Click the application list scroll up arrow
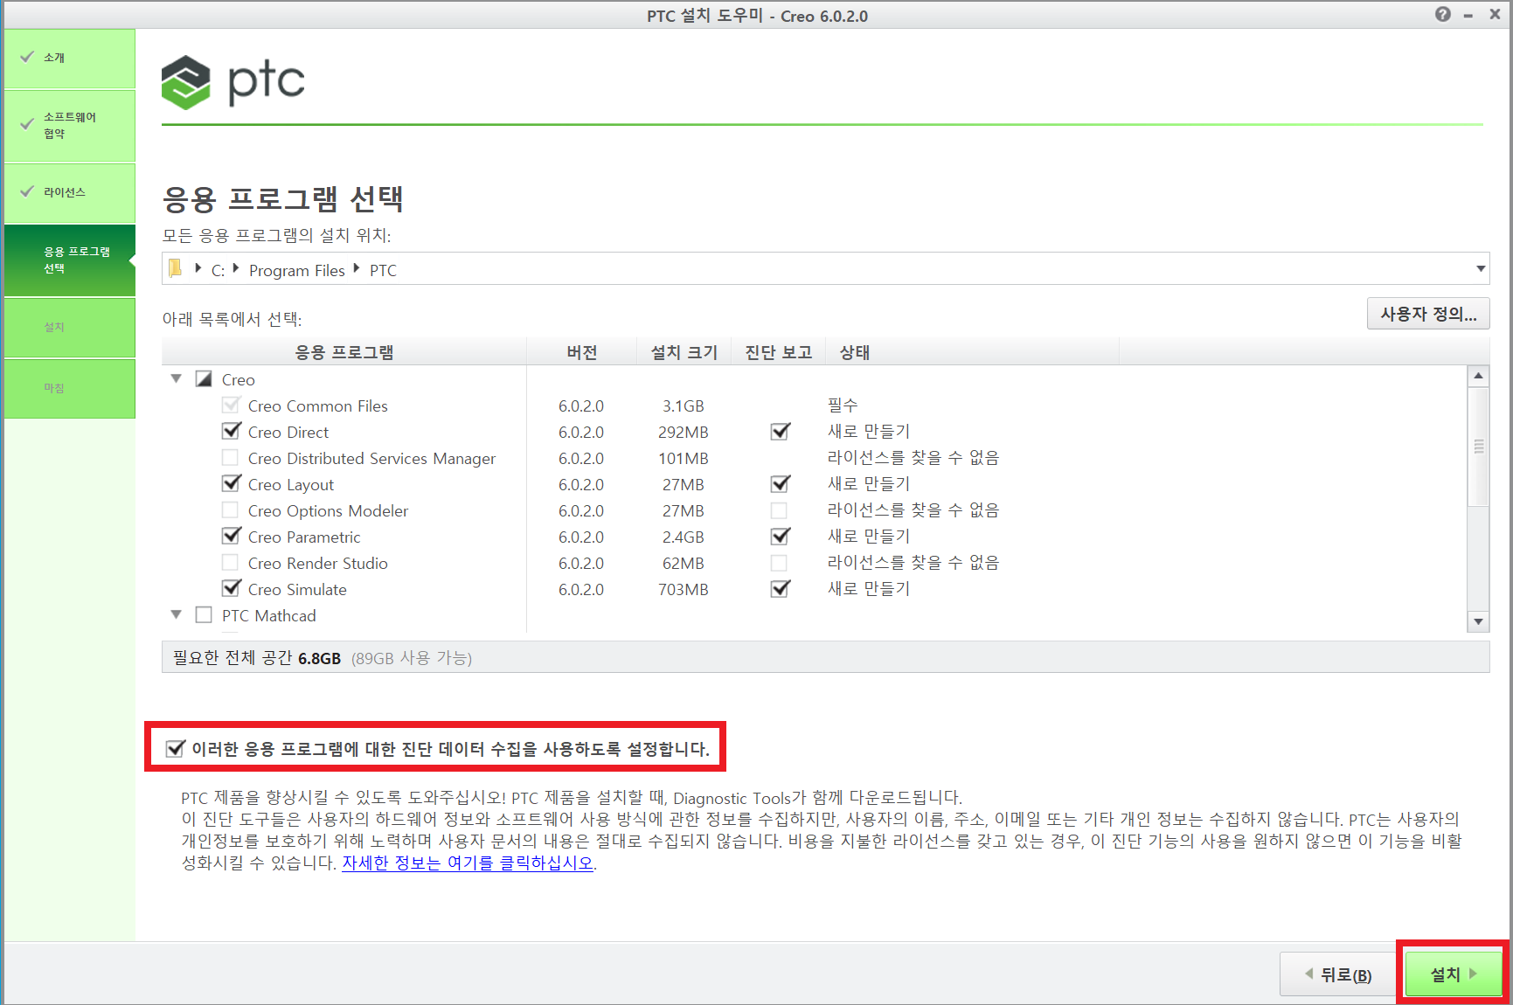Viewport: 1513px width, 1005px height. (1478, 376)
